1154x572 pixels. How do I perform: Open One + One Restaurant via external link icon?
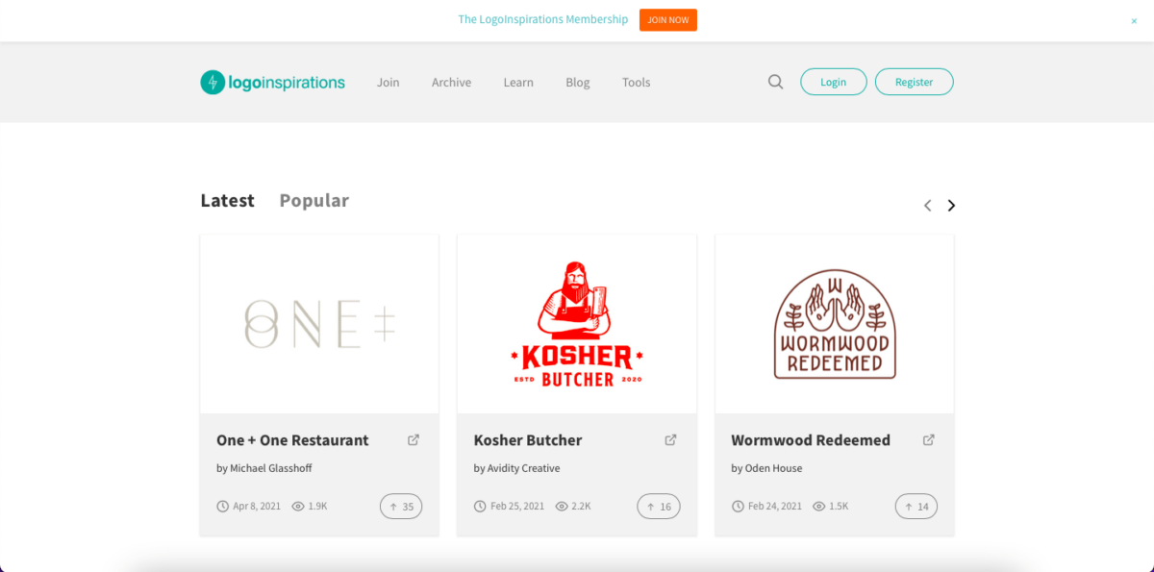coord(413,439)
